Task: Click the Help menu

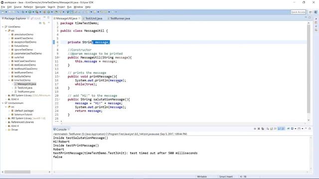Action: (x=88, y=7)
